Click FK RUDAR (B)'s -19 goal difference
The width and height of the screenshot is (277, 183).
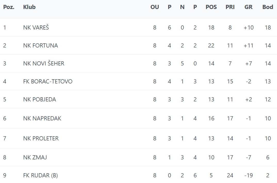point(248,175)
